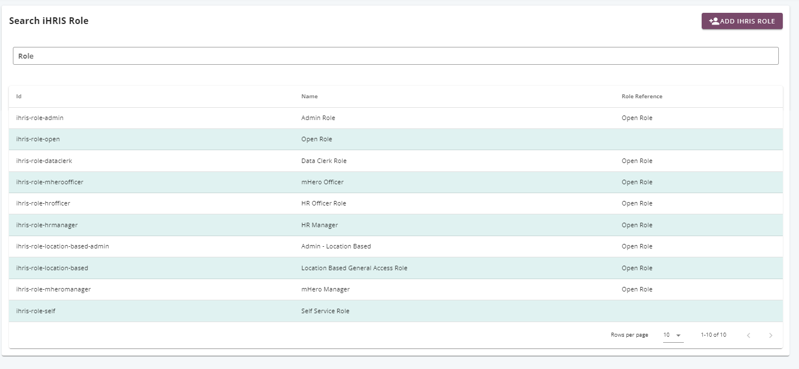Click the 1-10 of 10 pagination text
The image size is (799, 369).
[713, 335]
